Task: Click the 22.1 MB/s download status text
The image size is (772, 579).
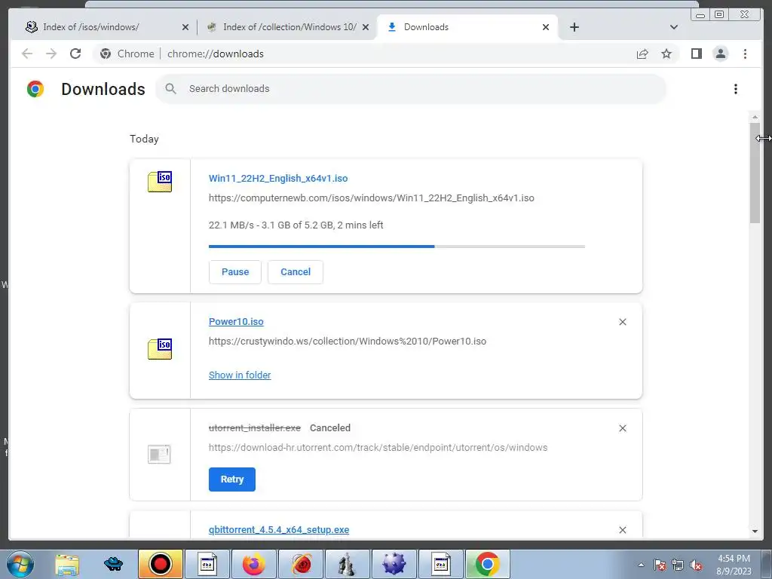Action: 296,225
